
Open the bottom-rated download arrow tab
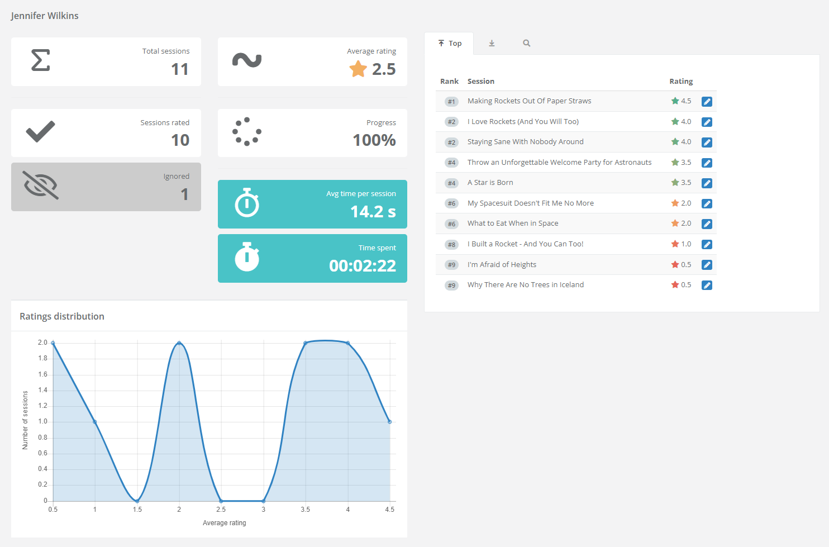(492, 44)
